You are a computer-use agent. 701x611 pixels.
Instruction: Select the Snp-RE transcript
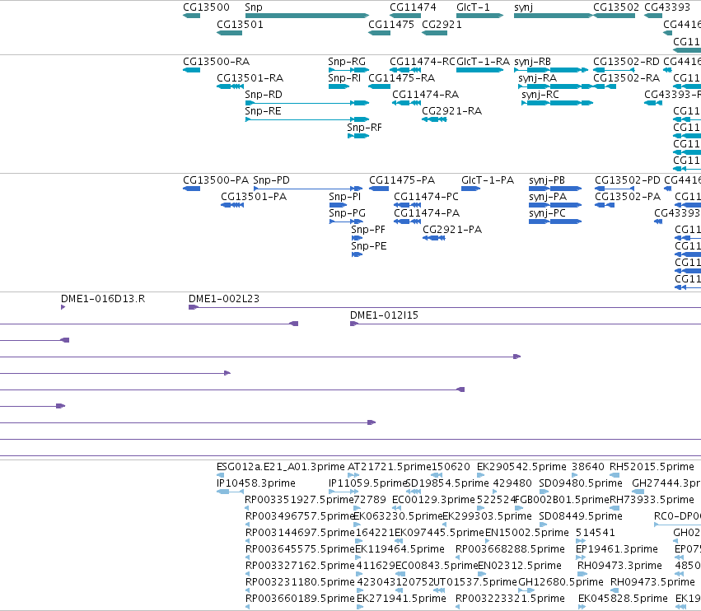307,119
